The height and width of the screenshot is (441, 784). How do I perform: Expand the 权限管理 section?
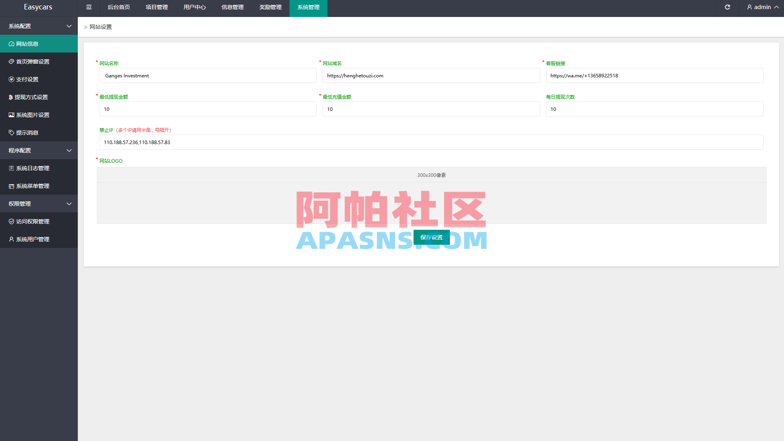click(39, 203)
